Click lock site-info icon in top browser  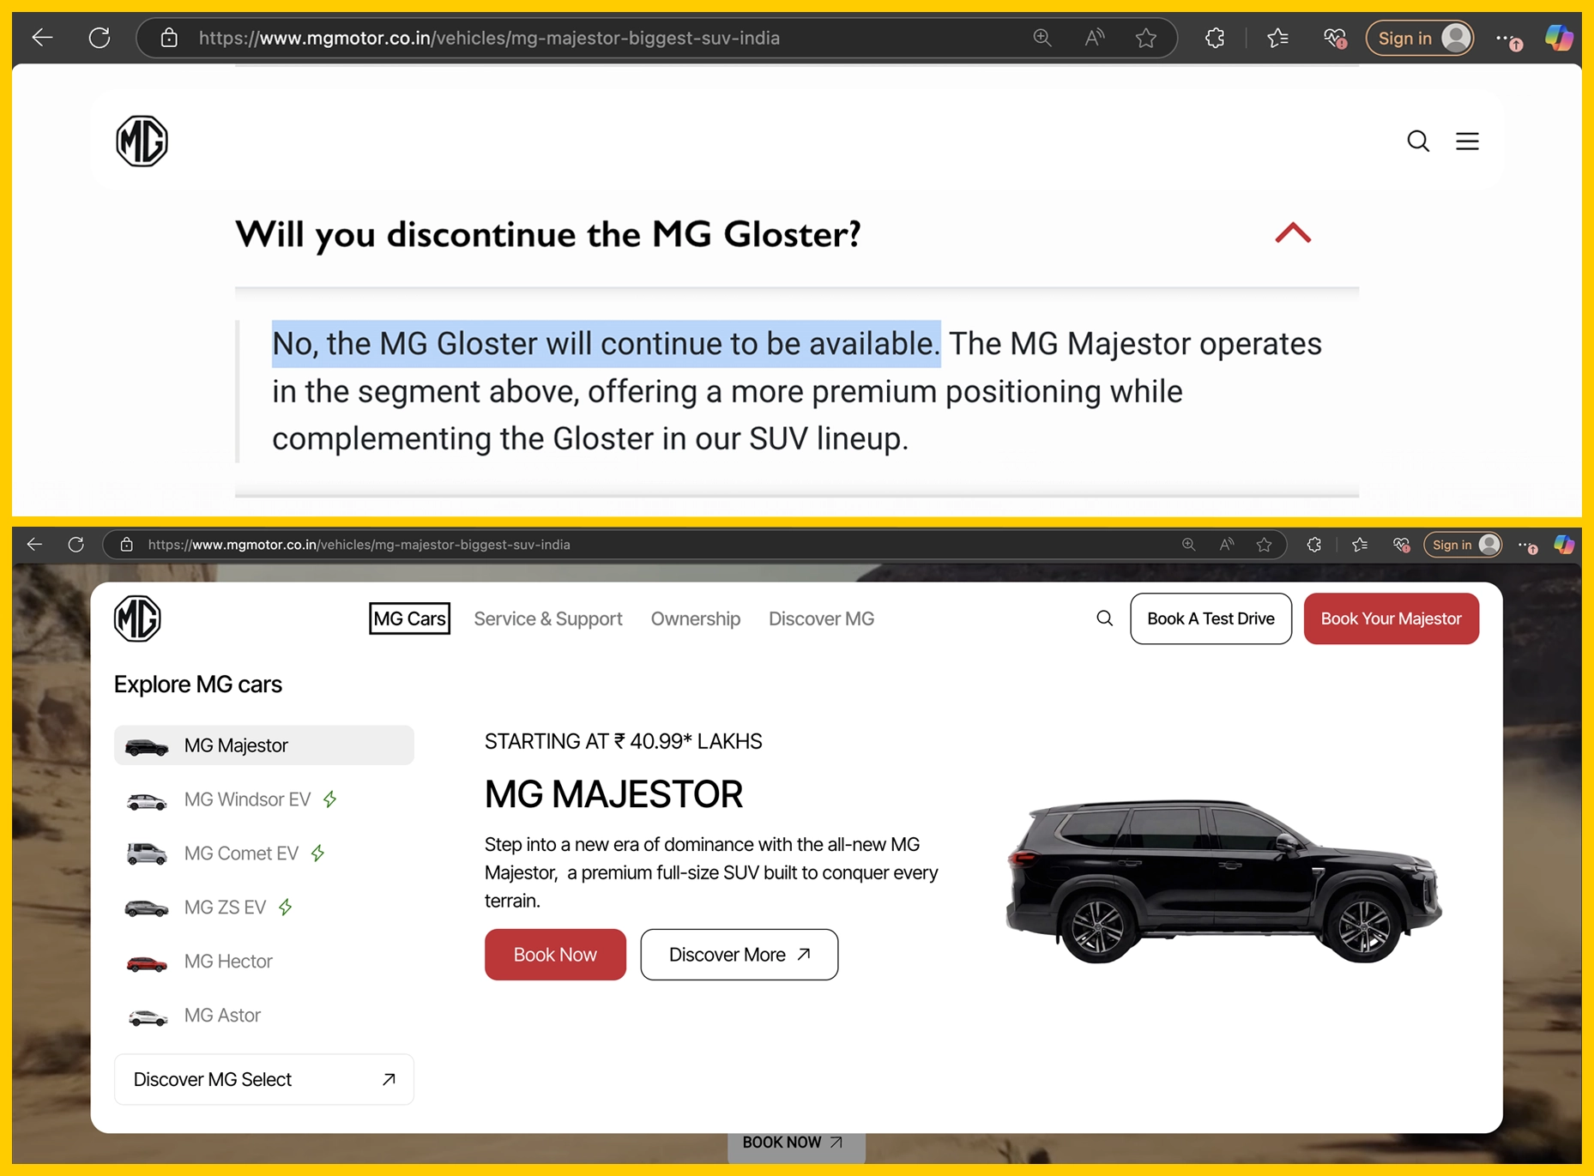(x=169, y=38)
